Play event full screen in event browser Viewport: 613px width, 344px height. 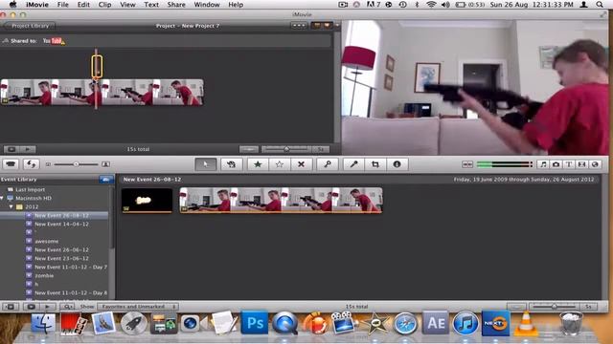pos(31,307)
